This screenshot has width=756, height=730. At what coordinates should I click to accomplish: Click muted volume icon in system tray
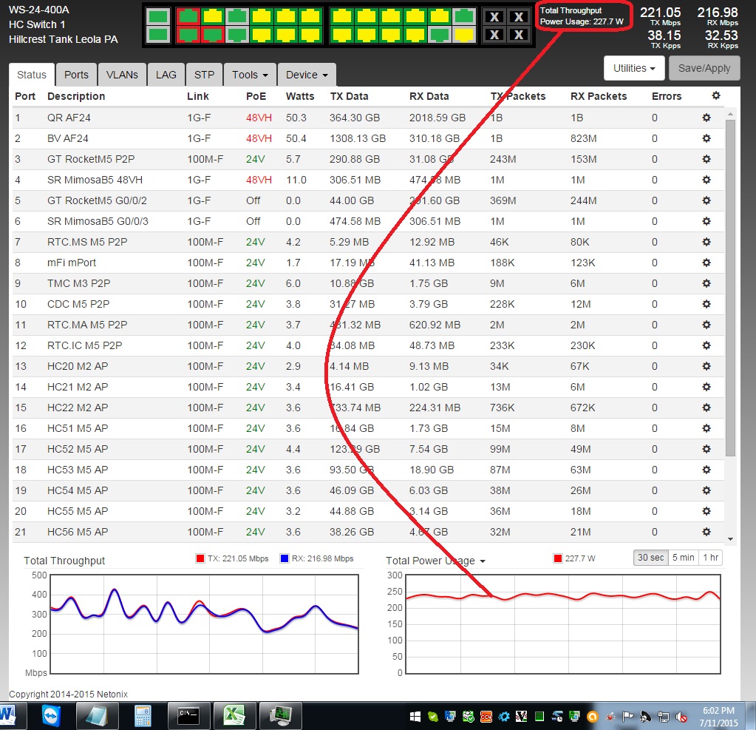pos(681,717)
